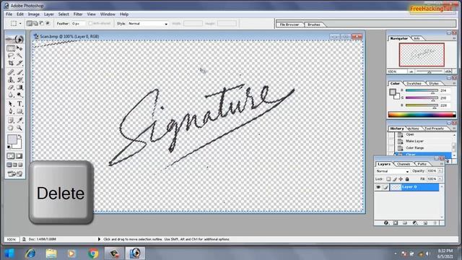Click Add layer style icon
The image size is (462, 260).
pos(386,223)
